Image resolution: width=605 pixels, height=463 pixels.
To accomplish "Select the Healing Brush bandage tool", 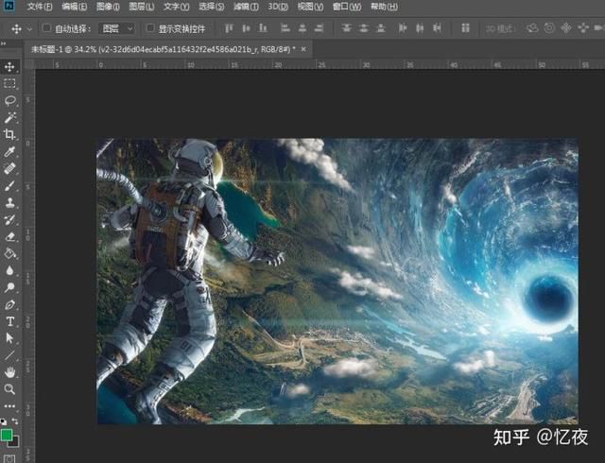I will click(x=9, y=168).
